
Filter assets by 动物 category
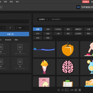(x=48, y=29)
